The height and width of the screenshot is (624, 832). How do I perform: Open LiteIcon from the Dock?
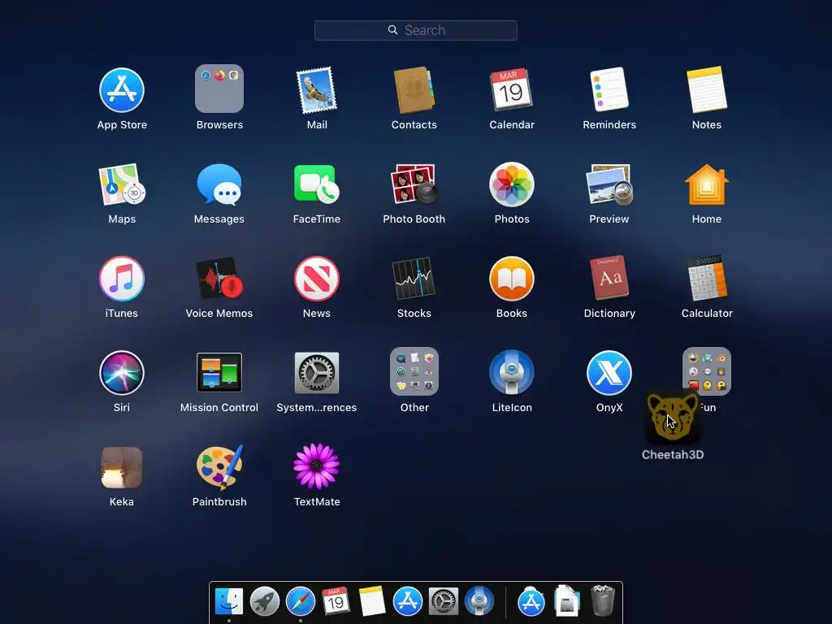tap(479, 602)
